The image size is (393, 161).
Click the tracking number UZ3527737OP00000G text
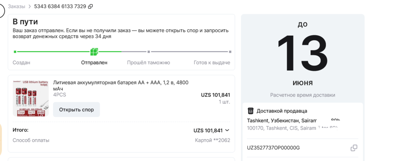[x=273, y=148]
